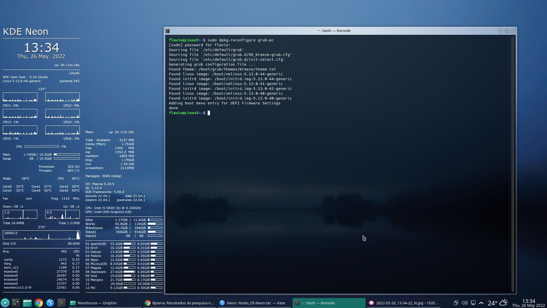Open the clipboard tray icon
This screenshot has height=308, width=547.
tap(456, 303)
